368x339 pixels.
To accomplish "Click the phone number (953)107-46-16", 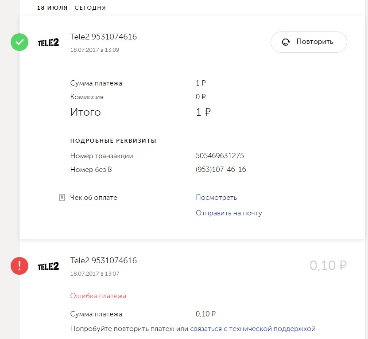I will click(x=221, y=170).
